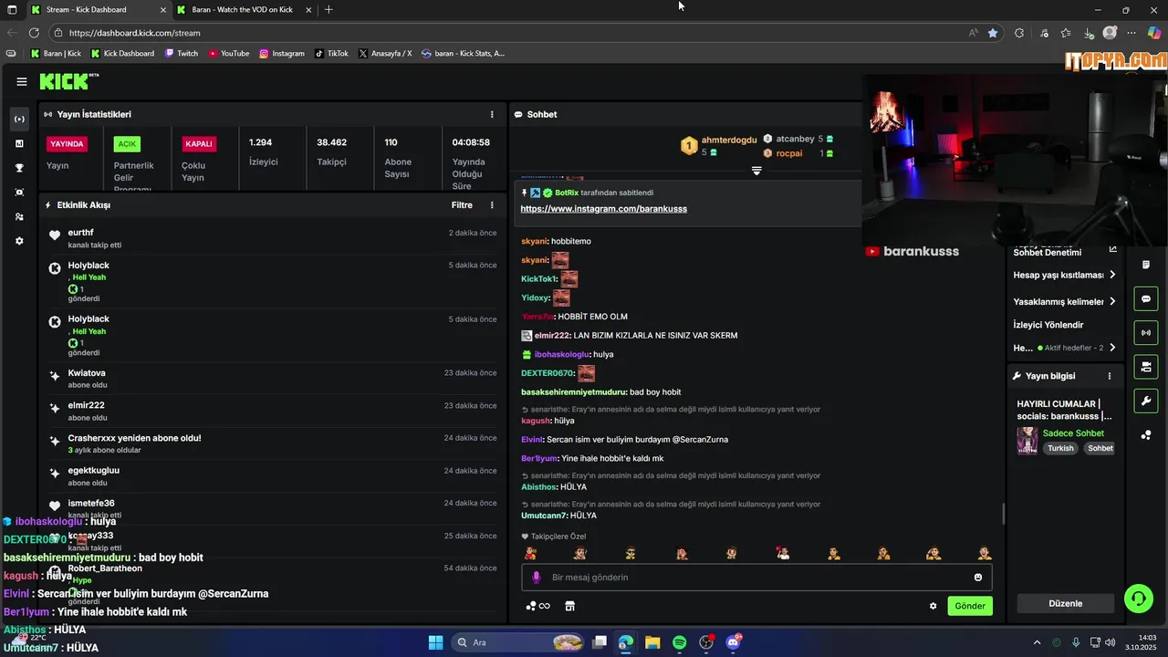Open Edge's three-dot settings menu
Viewport: 1168px width, 657px height.
click(x=1132, y=33)
